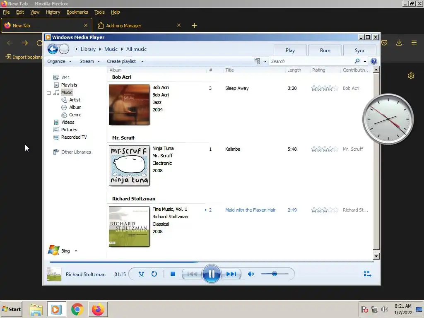Click the Ninja Tuna album cover

[x=129, y=166]
